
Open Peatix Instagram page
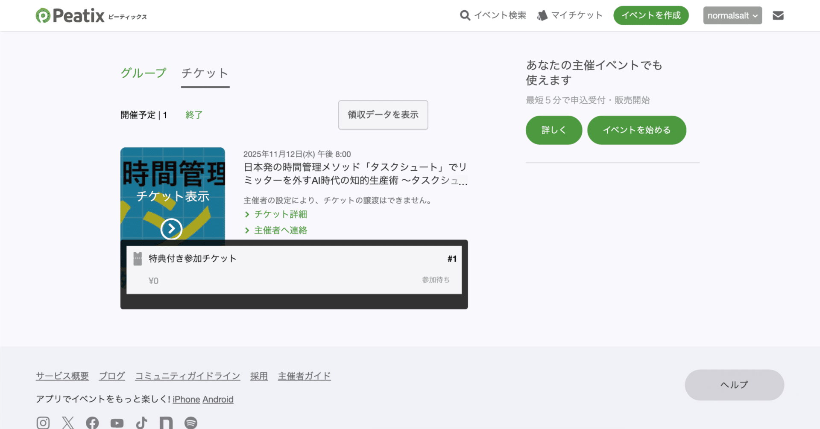coord(43,423)
